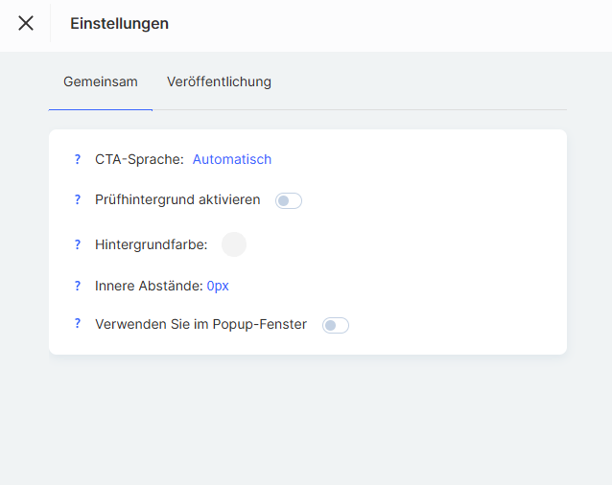Image resolution: width=612 pixels, height=485 pixels.
Task: Open the Hintergrundfarbe color swatch
Action: pyautogui.click(x=234, y=244)
